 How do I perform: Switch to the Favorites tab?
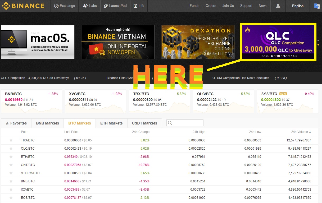click(x=16, y=123)
